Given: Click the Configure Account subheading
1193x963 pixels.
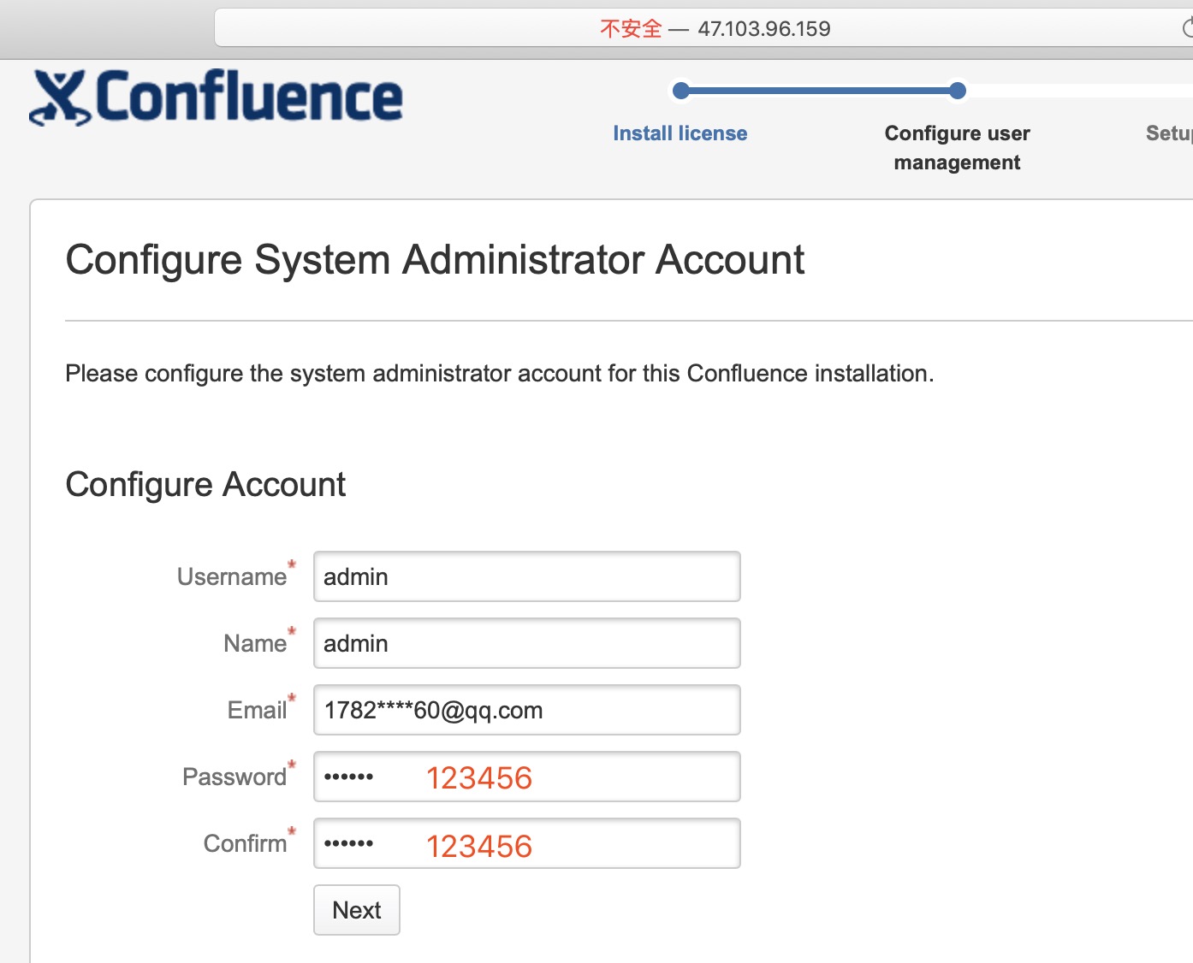Looking at the screenshot, I should tap(205, 485).
